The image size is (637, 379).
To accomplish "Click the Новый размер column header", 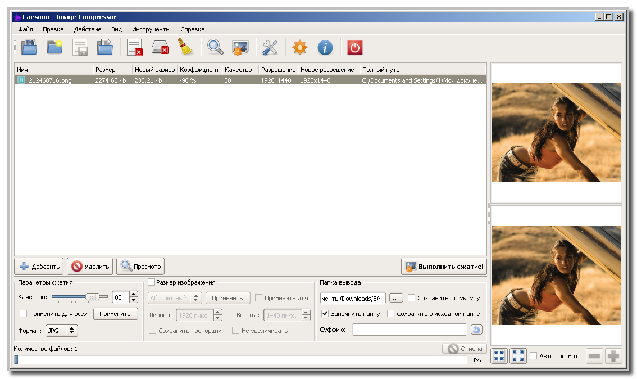I will pos(154,70).
